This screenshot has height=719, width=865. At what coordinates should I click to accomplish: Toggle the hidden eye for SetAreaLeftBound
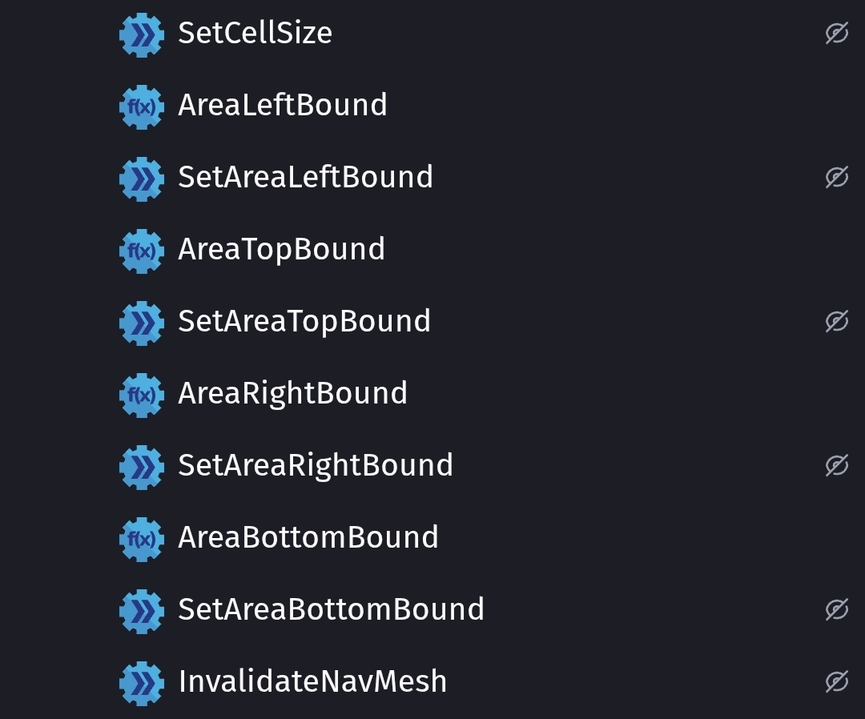pos(836,177)
